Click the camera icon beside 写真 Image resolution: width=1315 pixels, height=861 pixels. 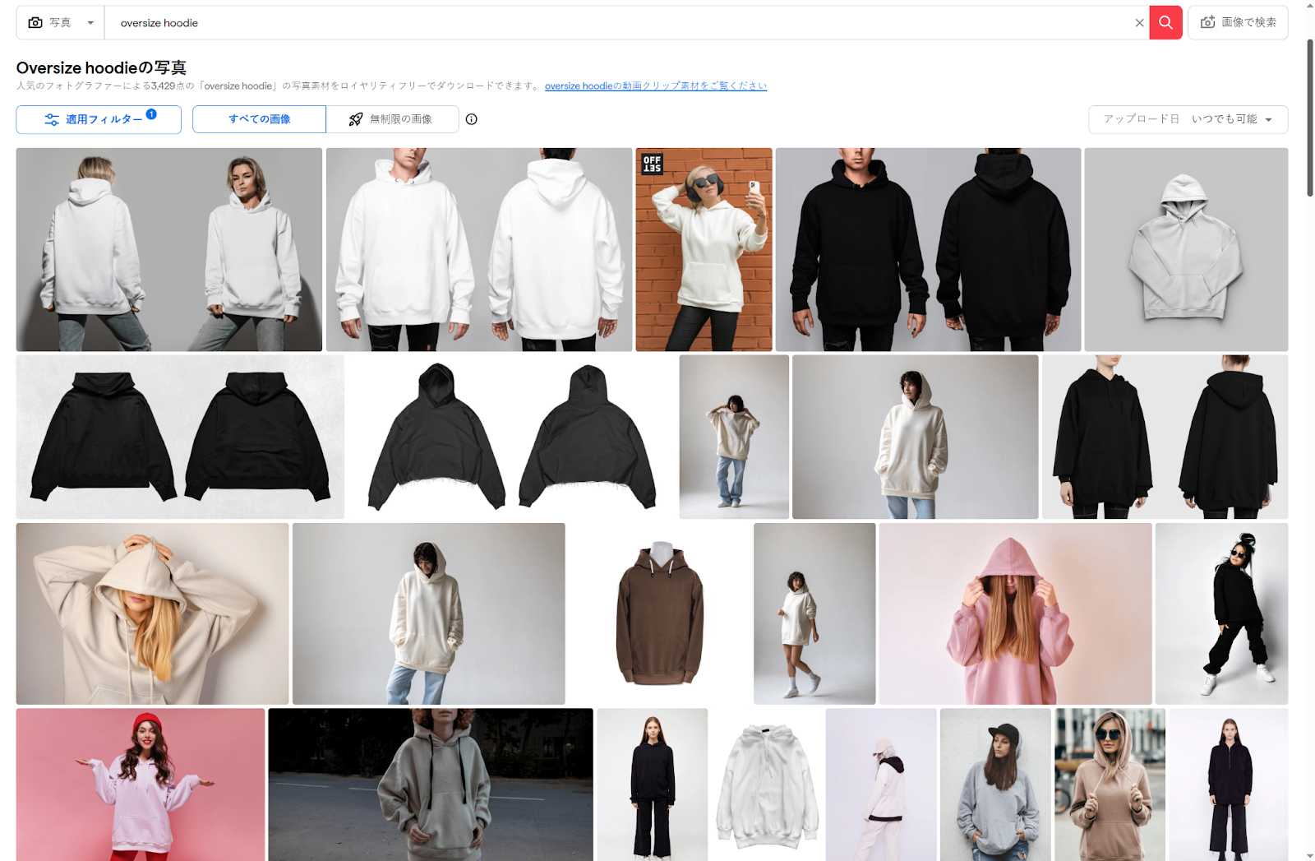pos(35,23)
